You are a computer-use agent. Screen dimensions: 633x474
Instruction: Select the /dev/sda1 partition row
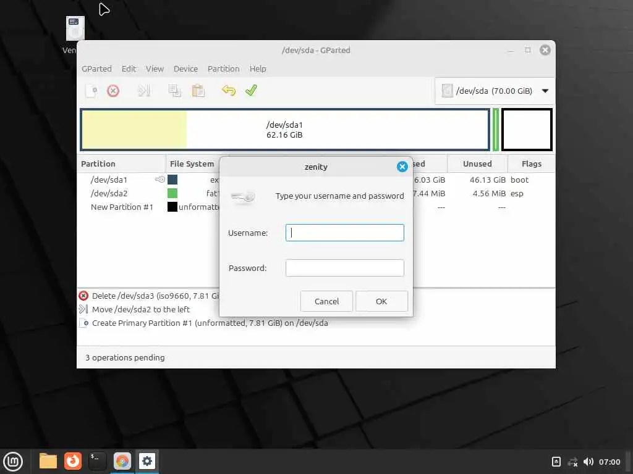point(316,180)
